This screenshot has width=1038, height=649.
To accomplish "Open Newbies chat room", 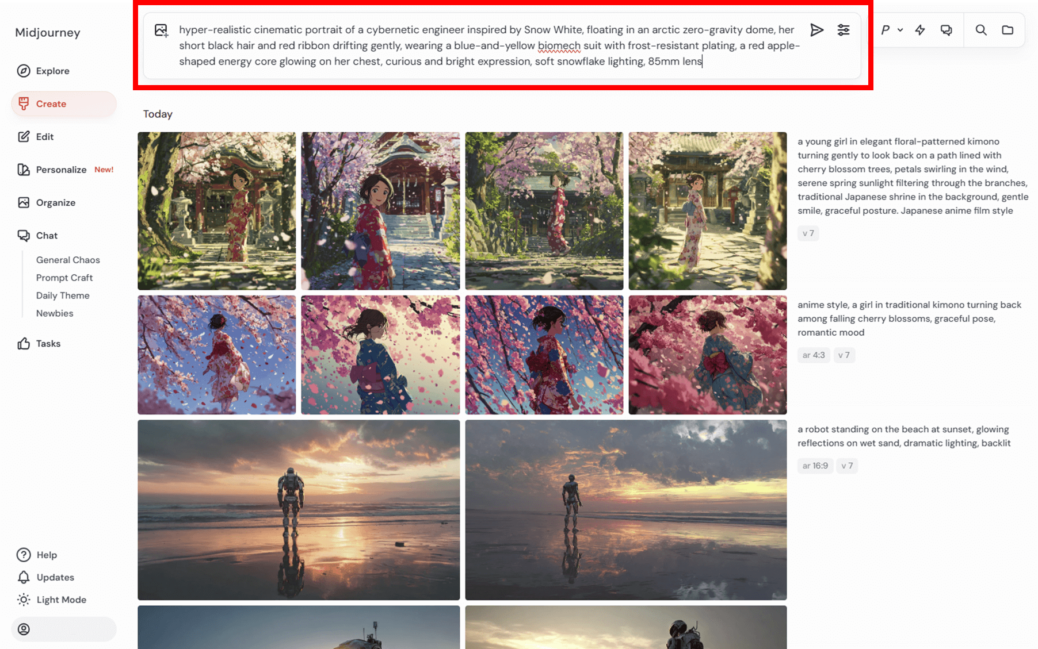I will click(55, 313).
